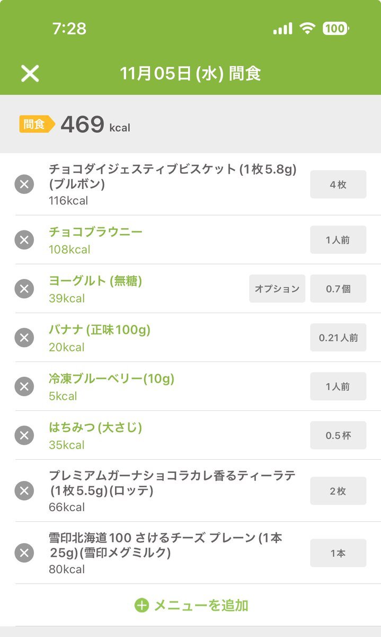Delete the さけるチーズ entry
The height and width of the screenshot is (637, 381).
point(24,553)
